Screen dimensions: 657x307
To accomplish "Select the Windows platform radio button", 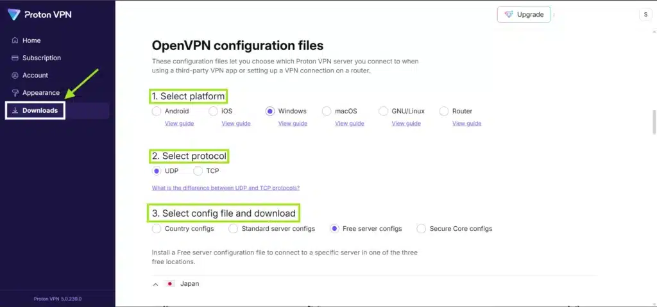I will [270, 112].
